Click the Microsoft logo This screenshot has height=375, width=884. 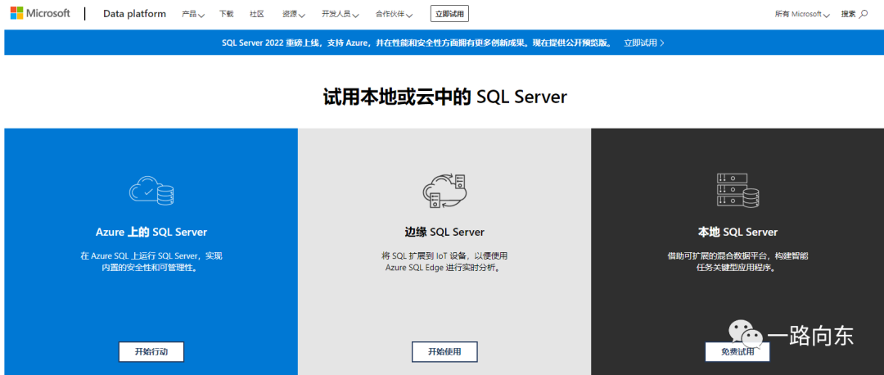point(40,14)
